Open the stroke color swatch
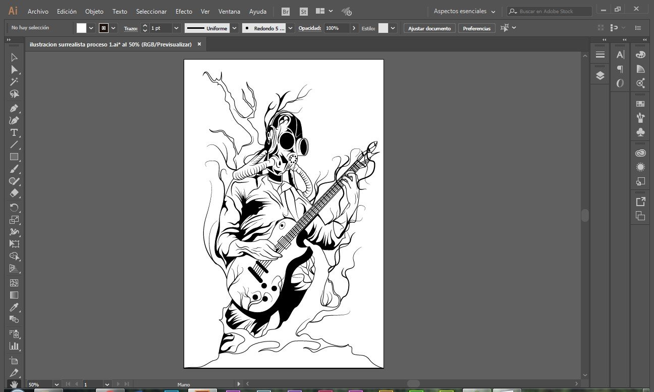The width and height of the screenshot is (654, 392). [x=103, y=28]
